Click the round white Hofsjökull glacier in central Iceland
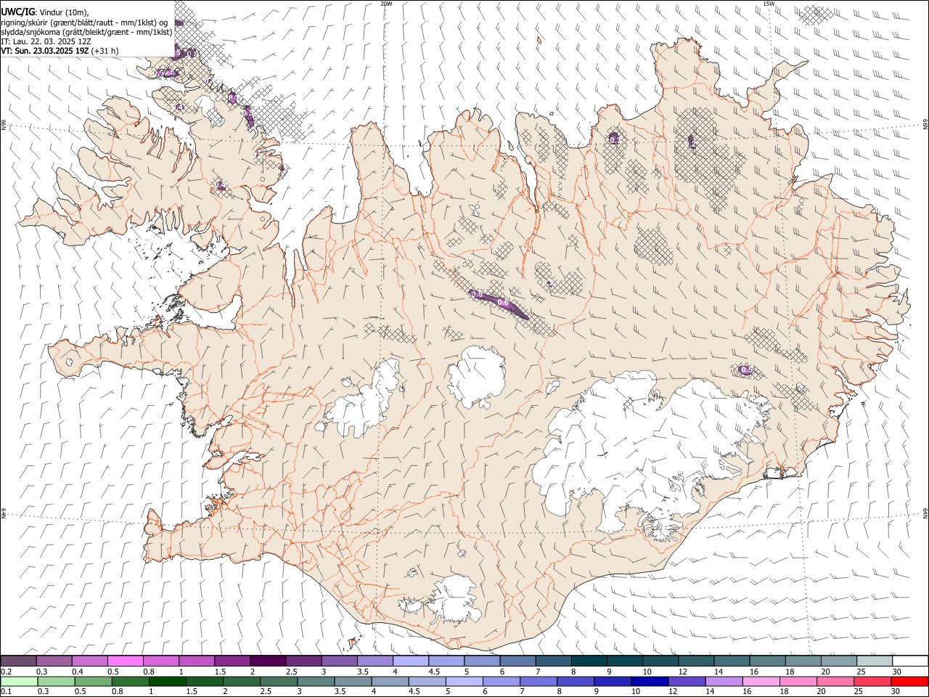 (x=476, y=376)
